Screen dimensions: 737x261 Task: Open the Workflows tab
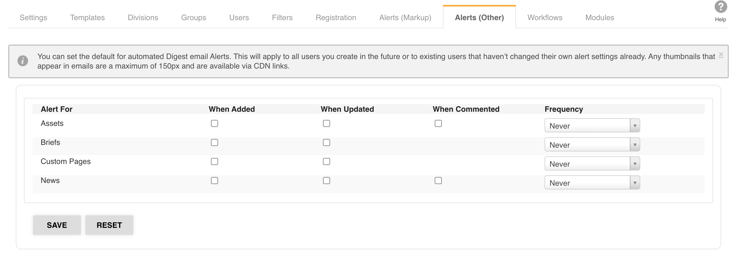pos(545,18)
